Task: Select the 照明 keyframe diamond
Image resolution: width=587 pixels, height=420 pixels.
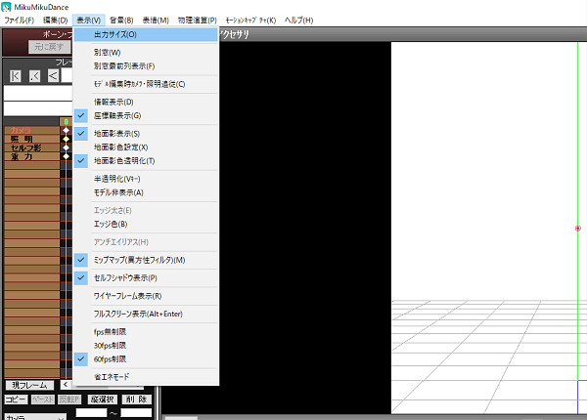Action: tap(66, 139)
